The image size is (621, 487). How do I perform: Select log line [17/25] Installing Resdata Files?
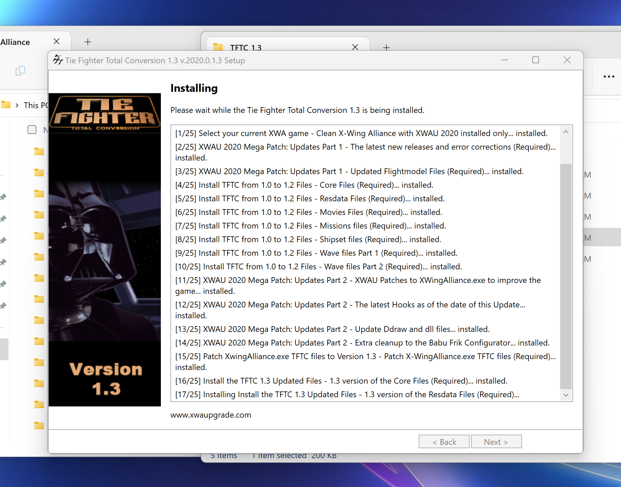pyautogui.click(x=347, y=394)
